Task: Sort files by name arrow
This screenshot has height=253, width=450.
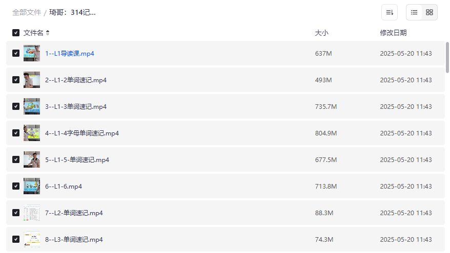Action: 48,33
